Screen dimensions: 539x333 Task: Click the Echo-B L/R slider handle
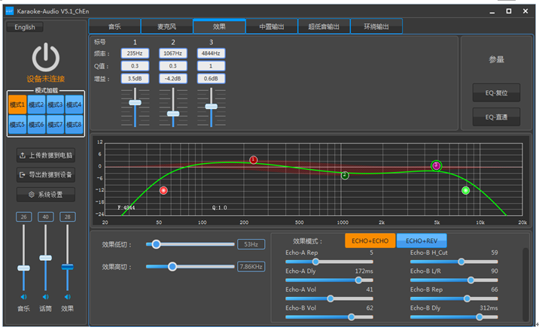point(470,280)
